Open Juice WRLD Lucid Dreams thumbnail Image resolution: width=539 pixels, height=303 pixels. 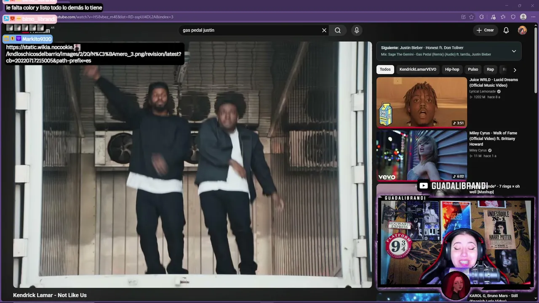[x=422, y=102]
